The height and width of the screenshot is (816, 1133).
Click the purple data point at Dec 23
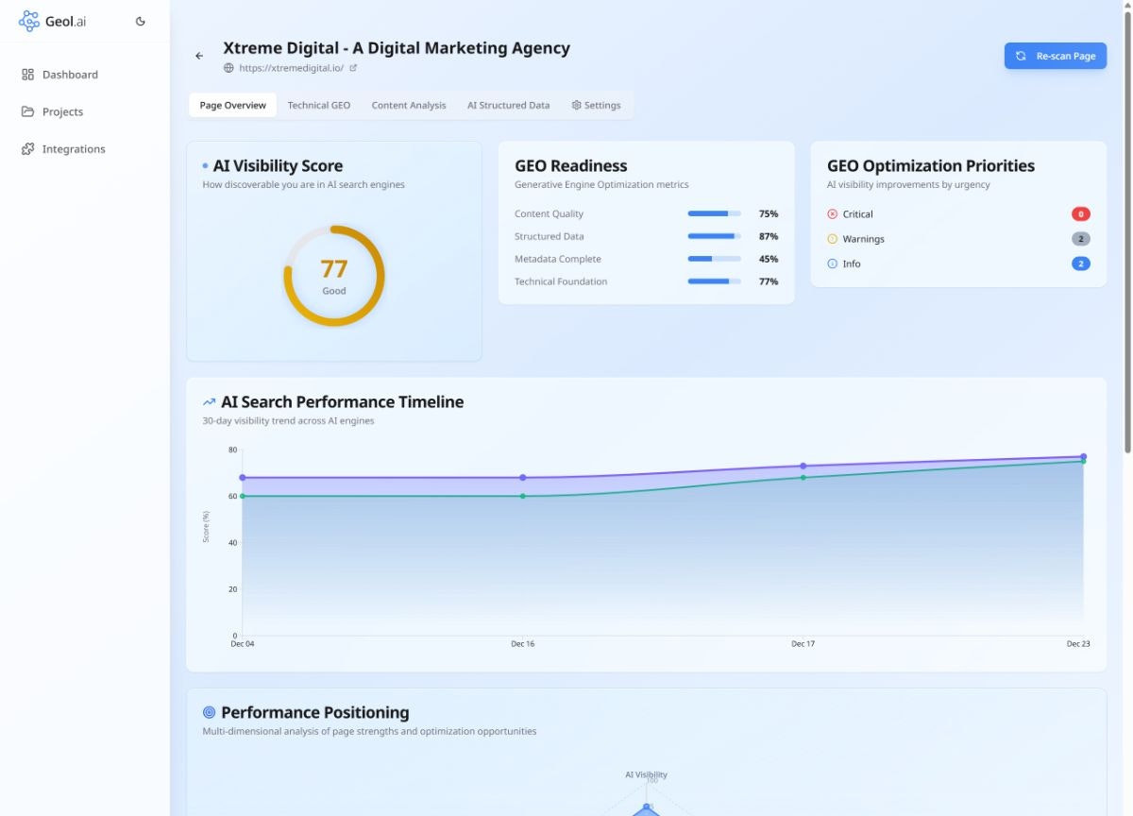1083,456
